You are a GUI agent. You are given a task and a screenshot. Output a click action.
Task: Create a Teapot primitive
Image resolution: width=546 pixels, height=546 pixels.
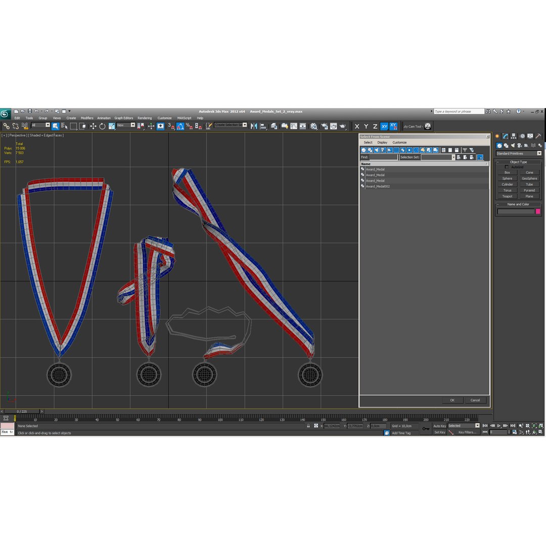click(x=508, y=196)
